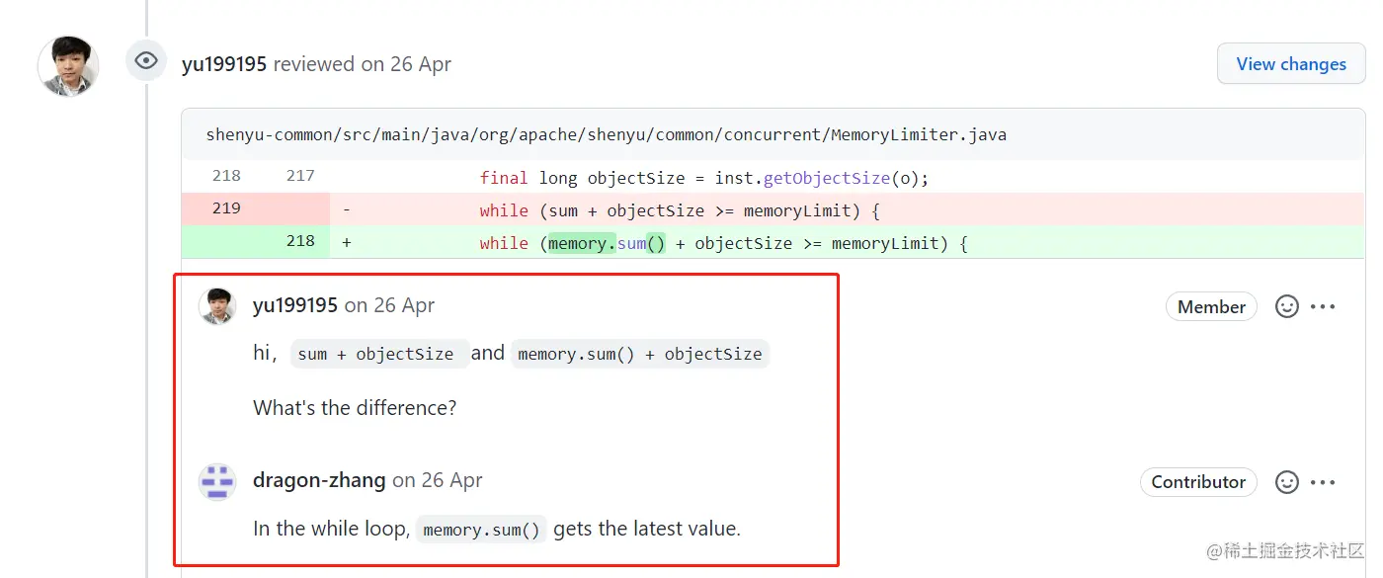Click the Member badge

pos(1211,306)
